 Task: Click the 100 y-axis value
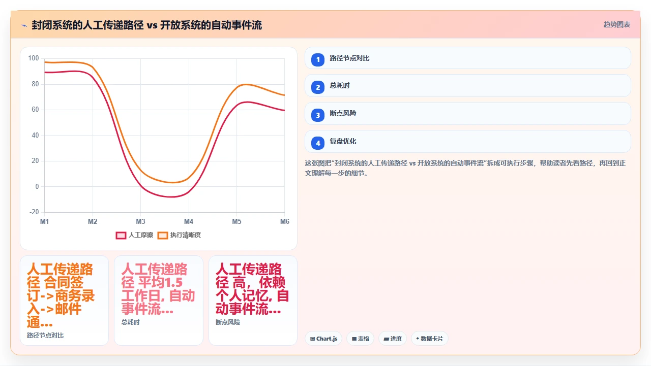pos(34,58)
